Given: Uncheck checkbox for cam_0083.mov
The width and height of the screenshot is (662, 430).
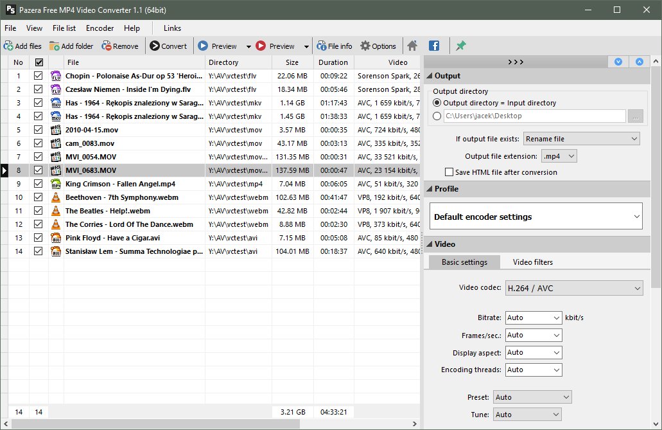Looking at the screenshot, I should click(39, 143).
